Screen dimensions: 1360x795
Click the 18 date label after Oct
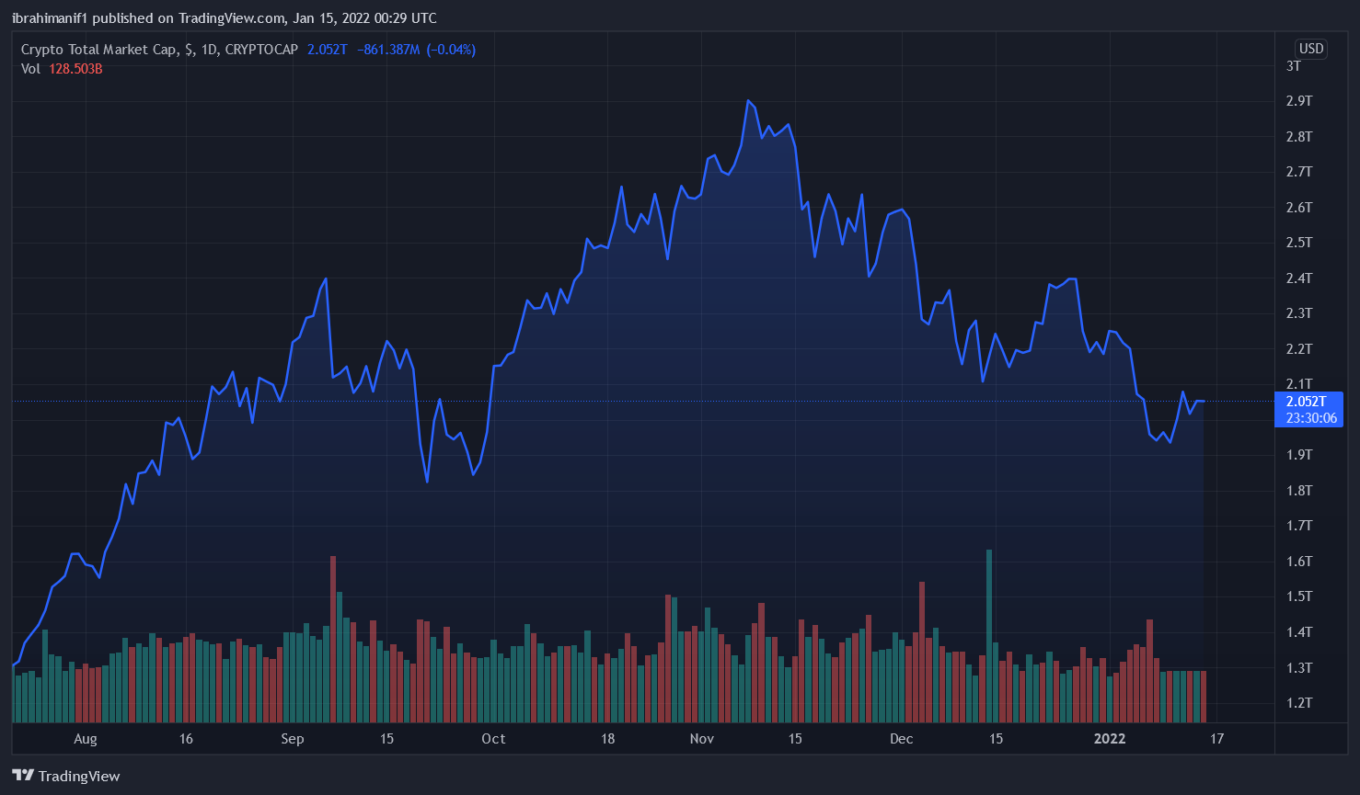607,739
